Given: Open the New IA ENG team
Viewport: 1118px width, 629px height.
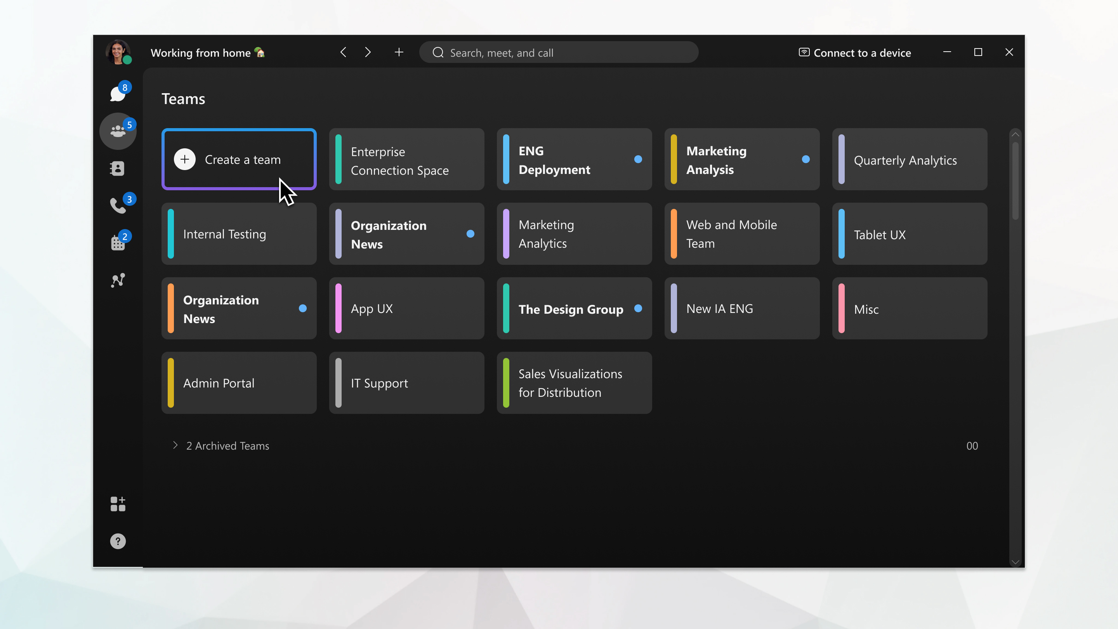Looking at the screenshot, I should coord(742,308).
